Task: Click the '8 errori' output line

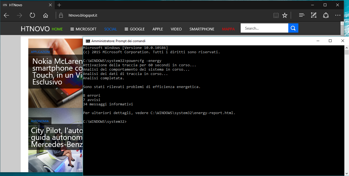Action: pos(92,96)
